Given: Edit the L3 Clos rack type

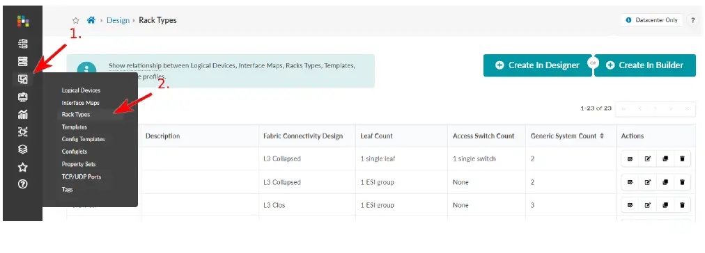Looking at the screenshot, I should 648,205.
